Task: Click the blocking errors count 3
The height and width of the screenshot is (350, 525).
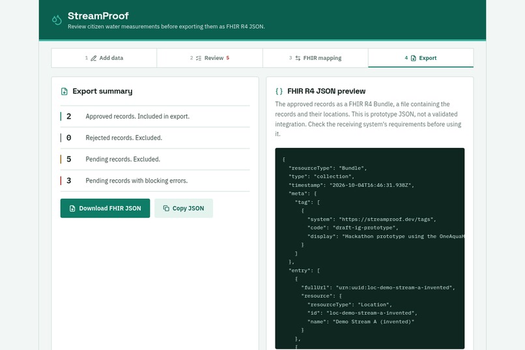Action: point(68,181)
